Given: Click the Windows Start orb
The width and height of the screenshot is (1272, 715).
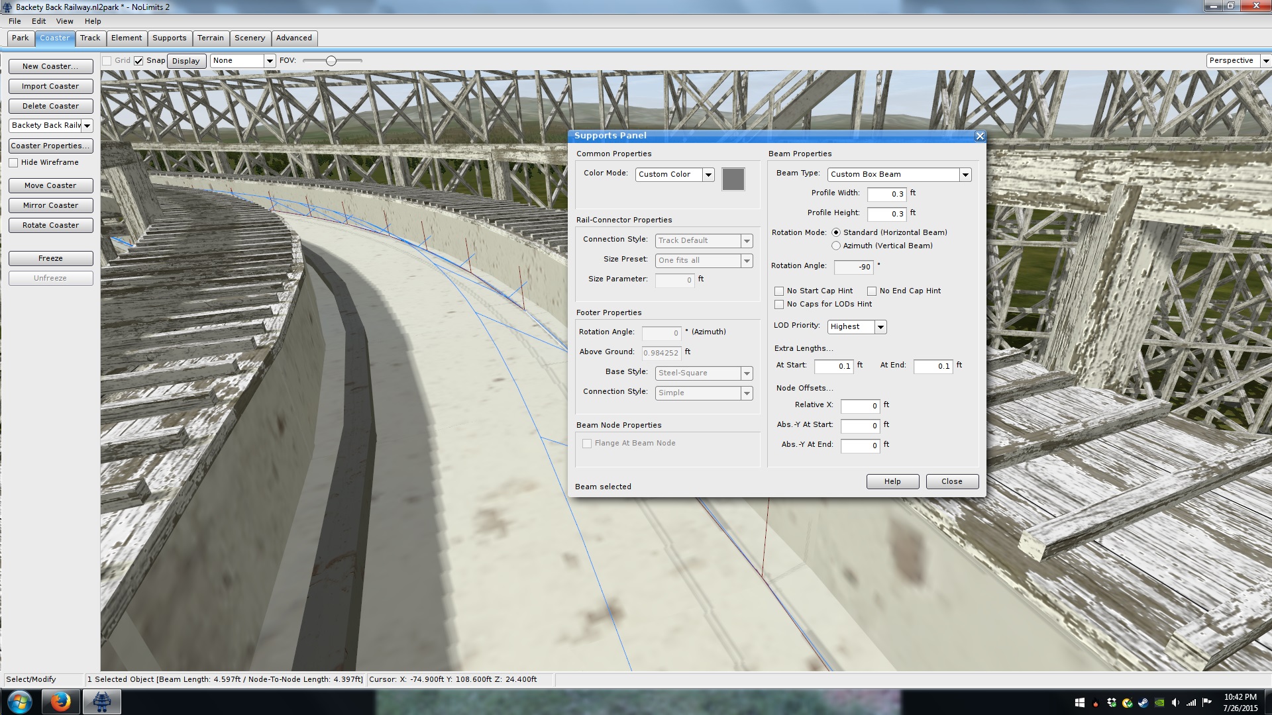Looking at the screenshot, I should coord(19,702).
